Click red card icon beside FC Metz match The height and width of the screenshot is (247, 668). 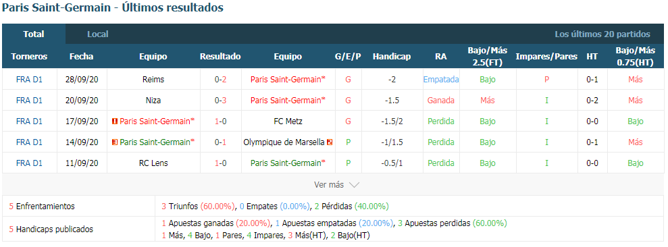[114, 121]
